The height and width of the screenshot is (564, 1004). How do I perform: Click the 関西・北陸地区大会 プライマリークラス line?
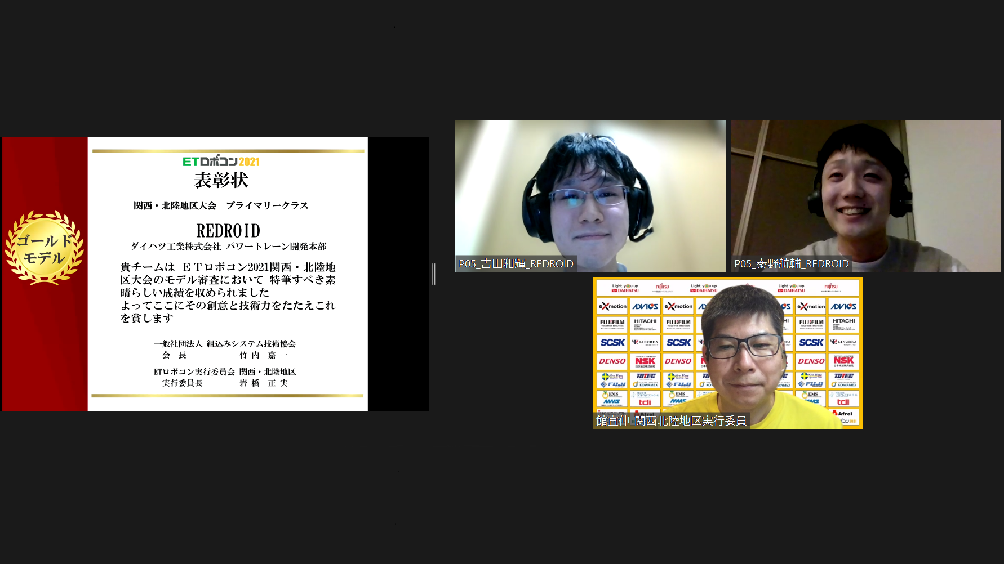click(221, 205)
